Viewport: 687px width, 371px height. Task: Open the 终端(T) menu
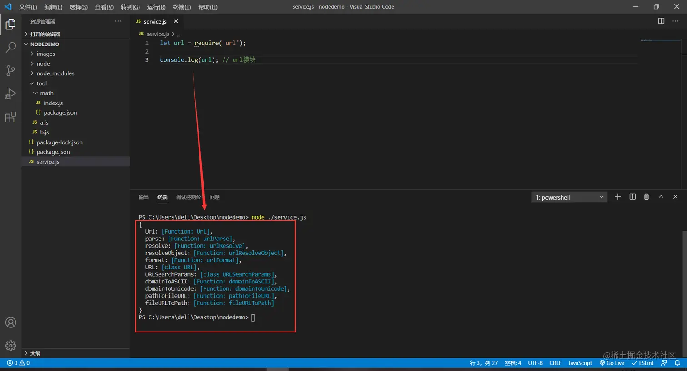[182, 7]
